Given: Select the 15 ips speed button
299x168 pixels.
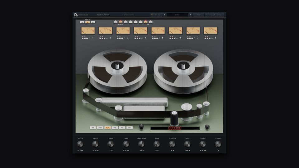Looking at the screenshot, I should click(88, 22).
